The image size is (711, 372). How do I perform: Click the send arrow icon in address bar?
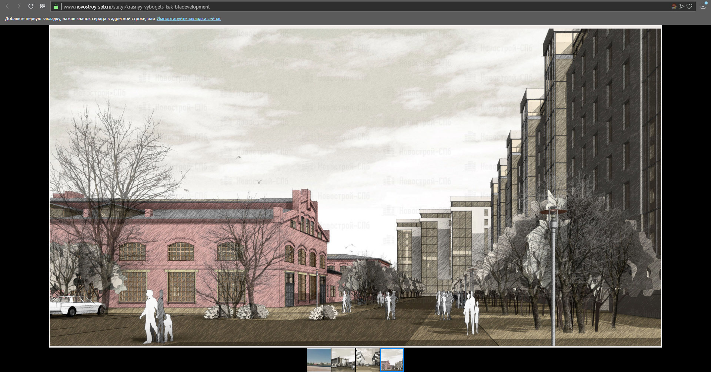click(682, 6)
